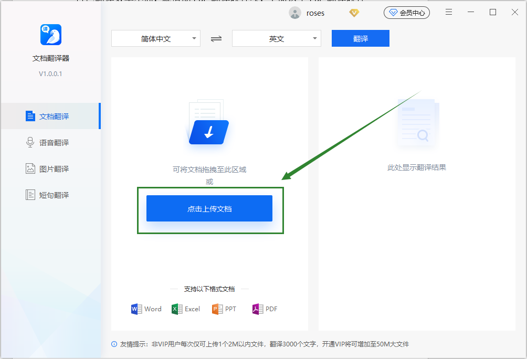
Task: Select the Excel format icon
Action: (176, 309)
